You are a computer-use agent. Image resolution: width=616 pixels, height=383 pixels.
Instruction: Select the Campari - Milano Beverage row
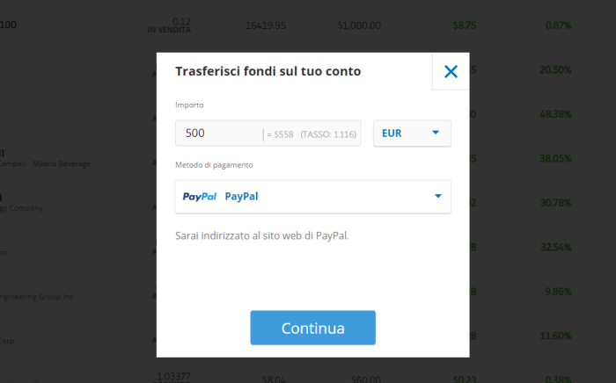(45, 158)
